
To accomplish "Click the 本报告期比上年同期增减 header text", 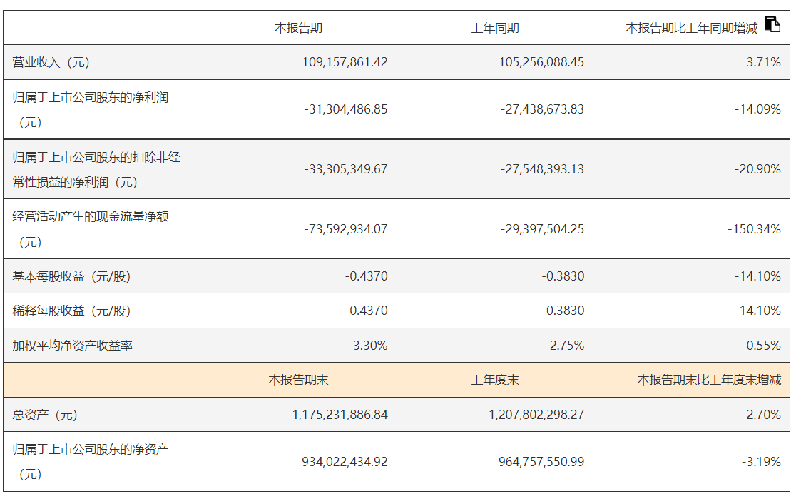I will tap(691, 29).
